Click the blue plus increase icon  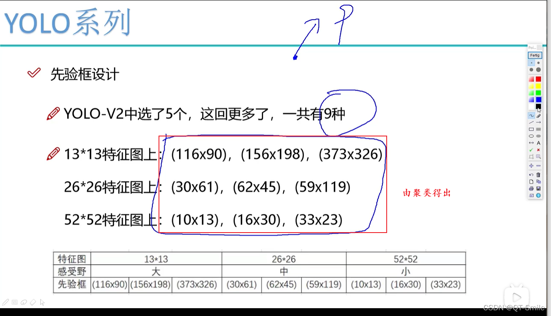[x=531, y=166]
